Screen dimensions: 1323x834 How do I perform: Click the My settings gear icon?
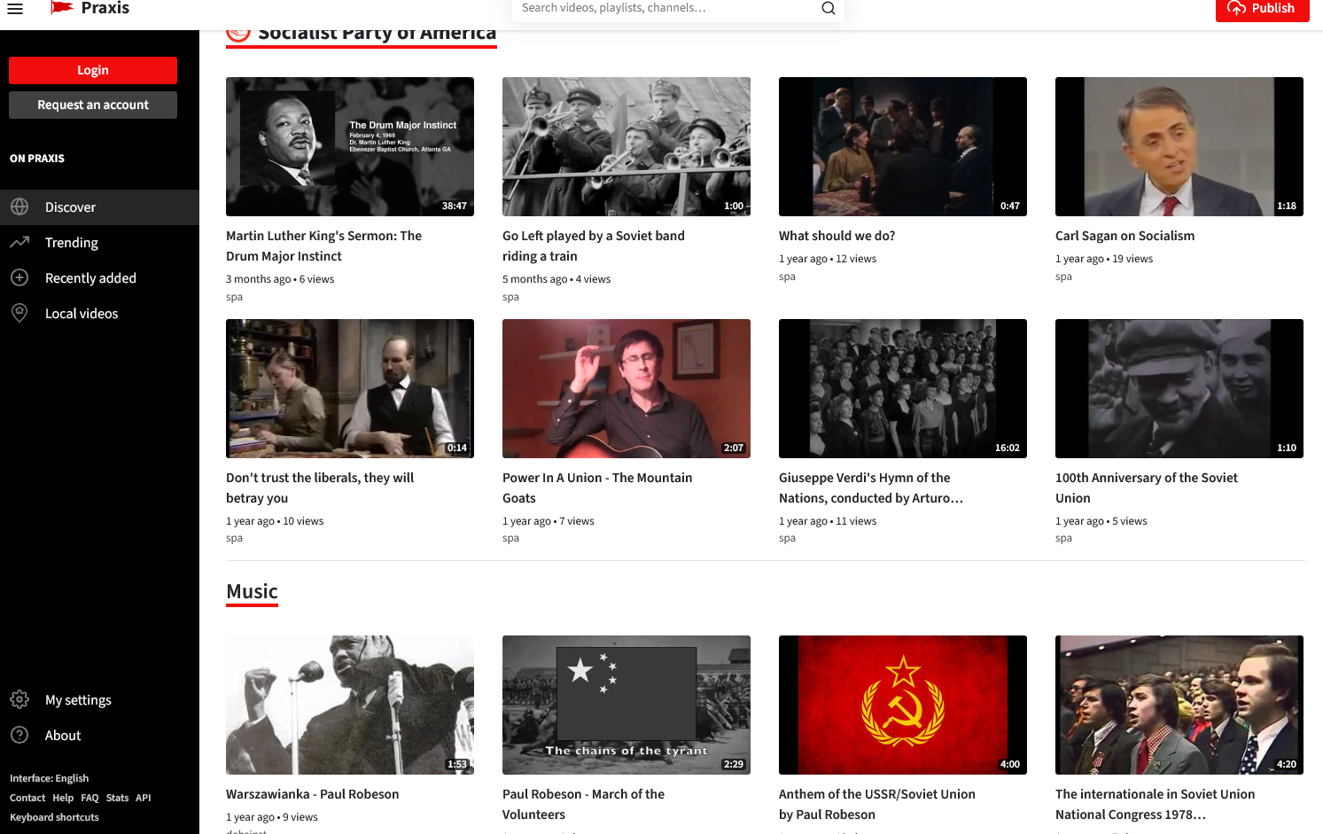(19, 699)
